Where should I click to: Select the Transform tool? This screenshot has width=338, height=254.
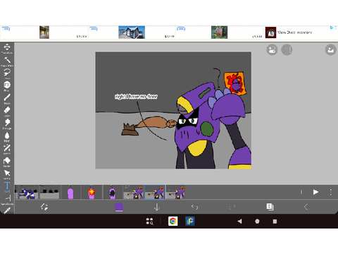tap(7, 49)
